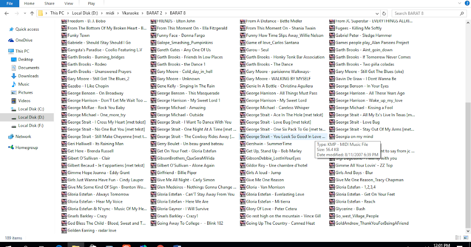Open the address bar history dropdown

[x=378, y=13]
